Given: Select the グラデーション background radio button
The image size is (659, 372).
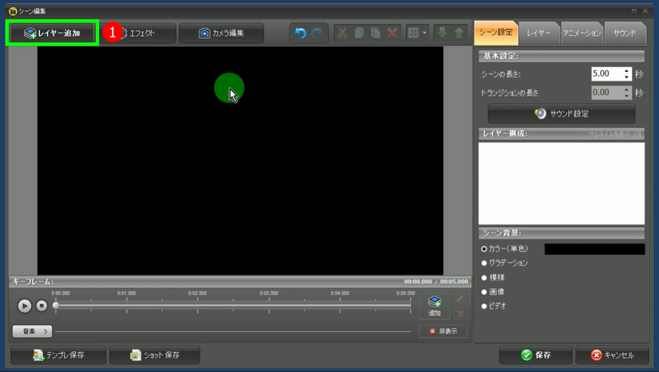Looking at the screenshot, I should [x=484, y=263].
